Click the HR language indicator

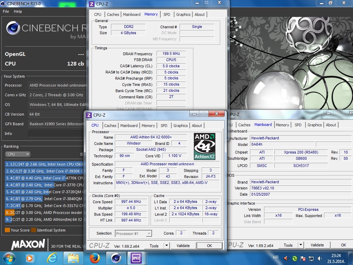click(x=275, y=257)
